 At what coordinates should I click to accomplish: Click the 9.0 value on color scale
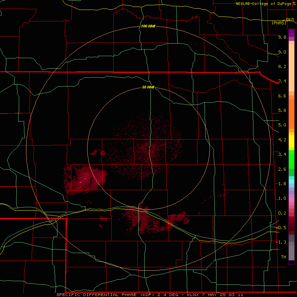pos(282,52)
